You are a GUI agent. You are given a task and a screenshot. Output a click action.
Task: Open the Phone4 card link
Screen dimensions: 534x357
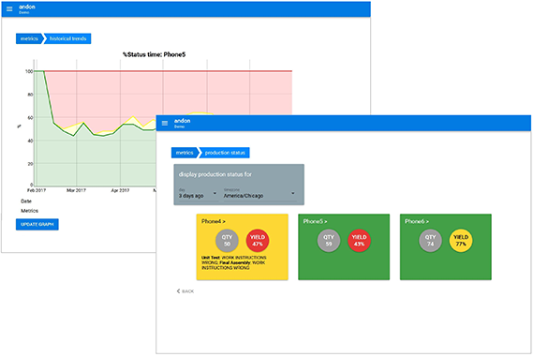coord(214,221)
